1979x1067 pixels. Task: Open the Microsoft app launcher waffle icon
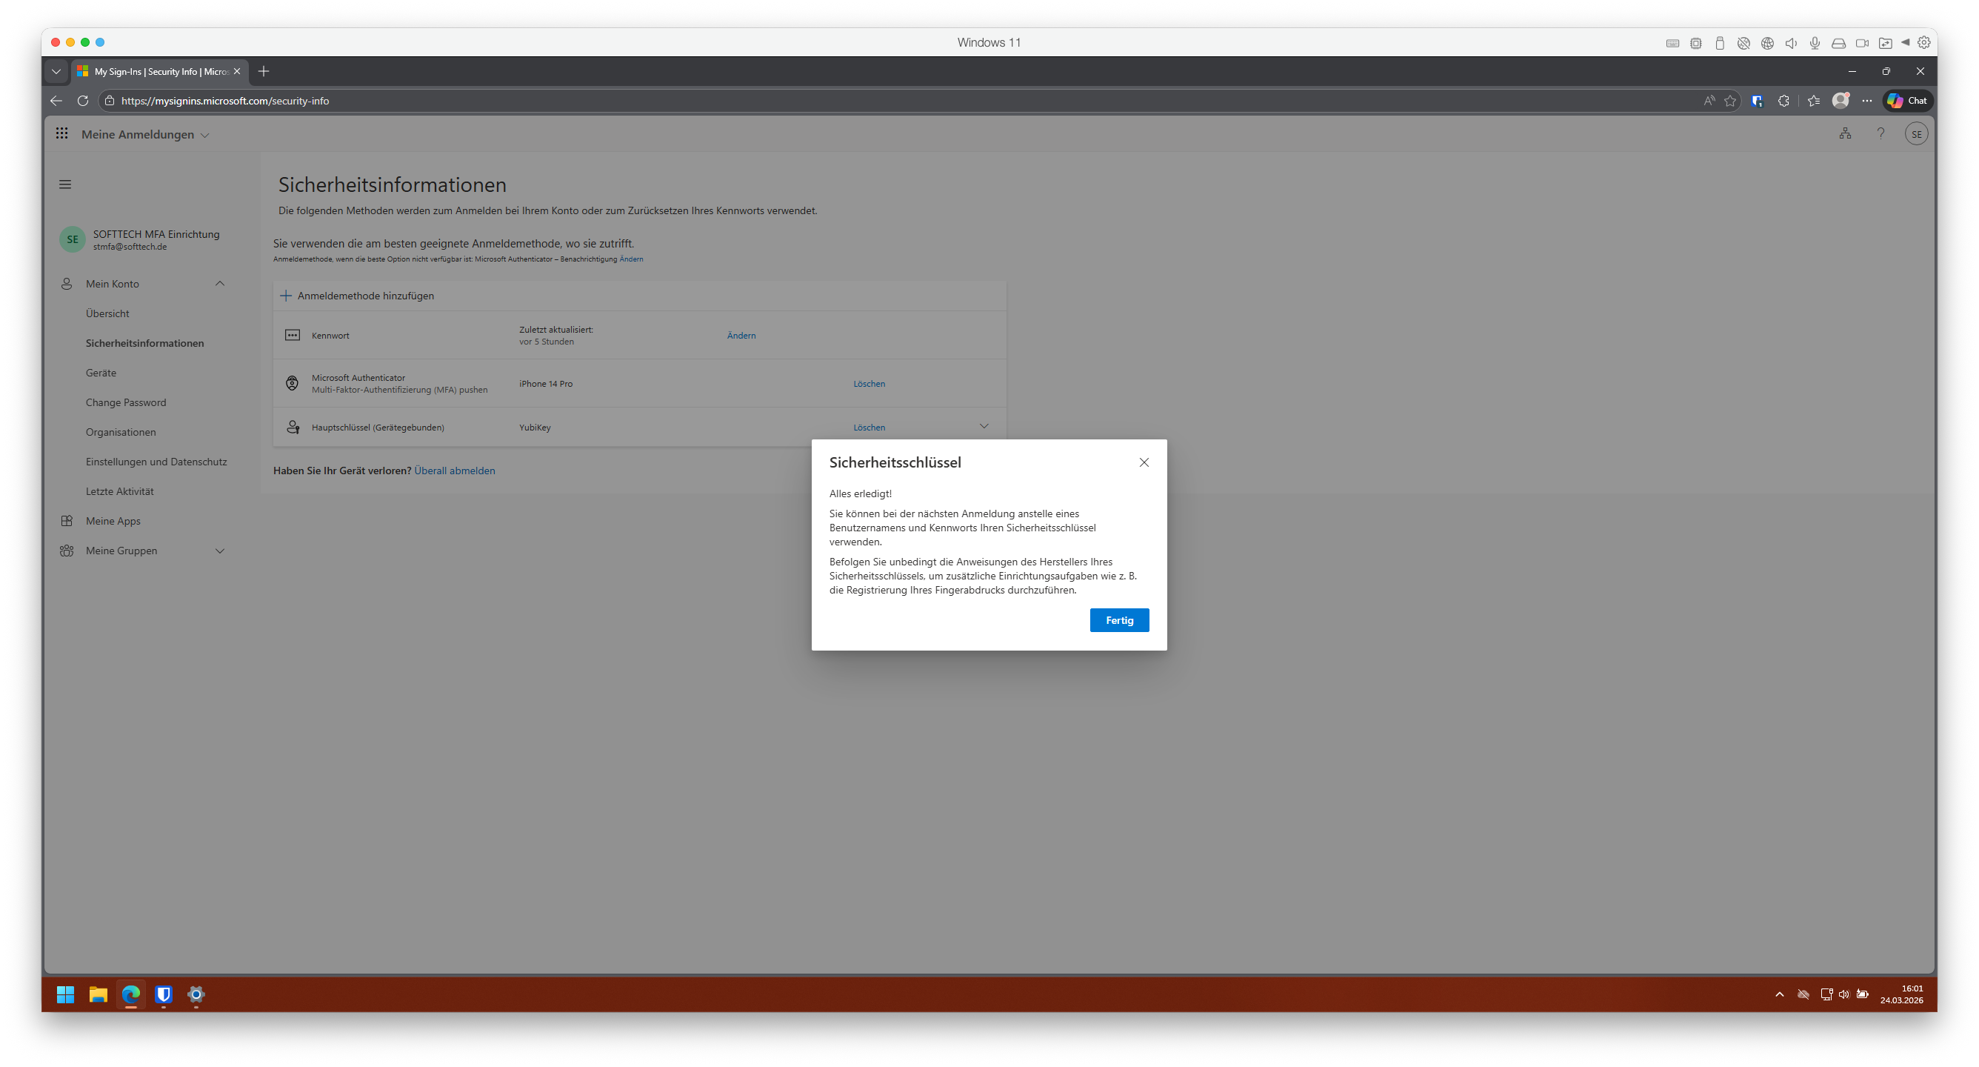tap(62, 134)
